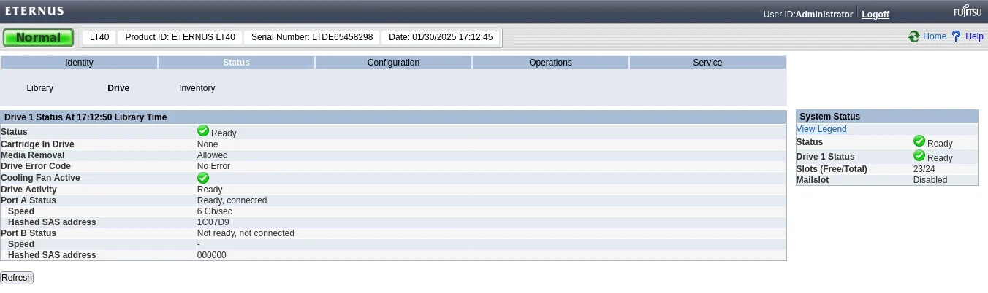The height and width of the screenshot is (293, 988).
Task: Click the User ID:Administrator text
Action: [x=808, y=15]
